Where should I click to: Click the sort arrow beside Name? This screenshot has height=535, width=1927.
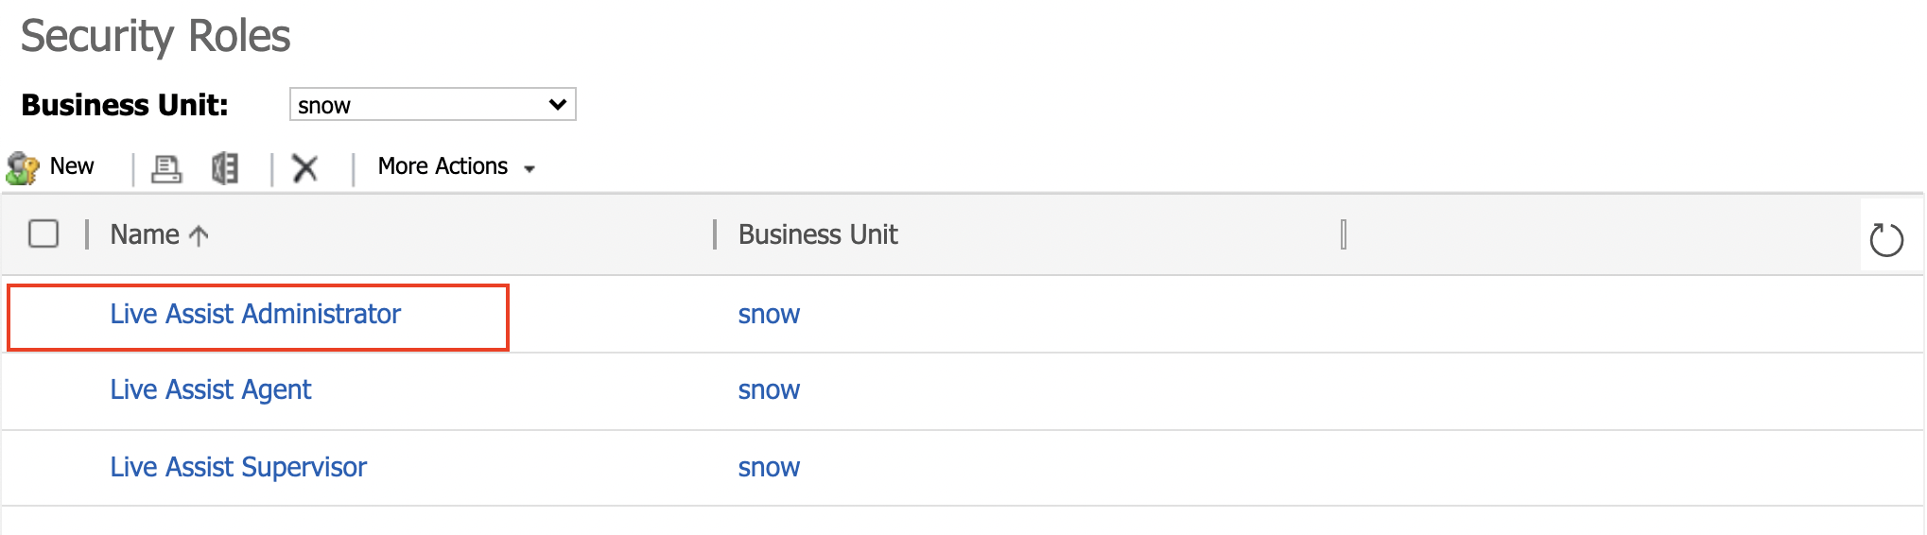tap(199, 235)
